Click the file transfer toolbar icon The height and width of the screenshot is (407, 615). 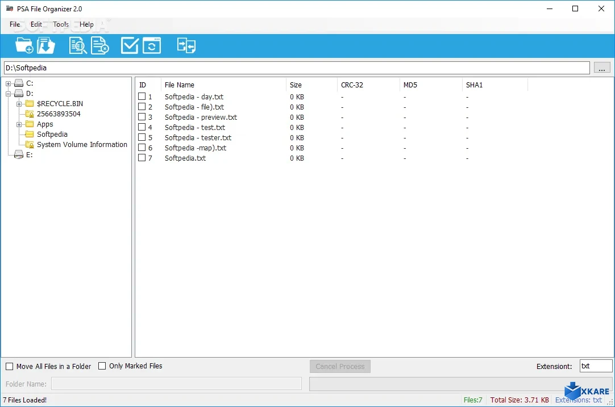click(186, 45)
